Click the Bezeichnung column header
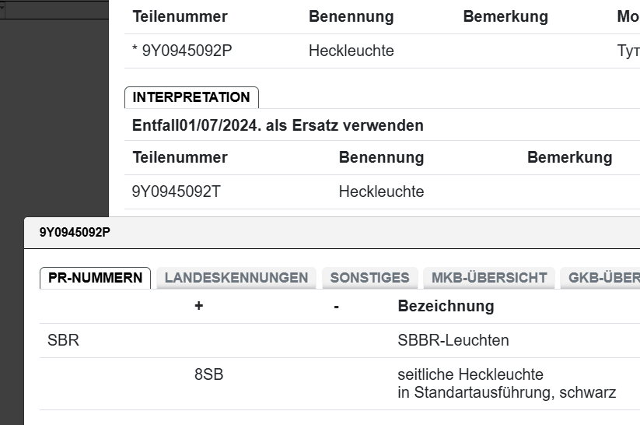This screenshot has width=640, height=425. 446,306
